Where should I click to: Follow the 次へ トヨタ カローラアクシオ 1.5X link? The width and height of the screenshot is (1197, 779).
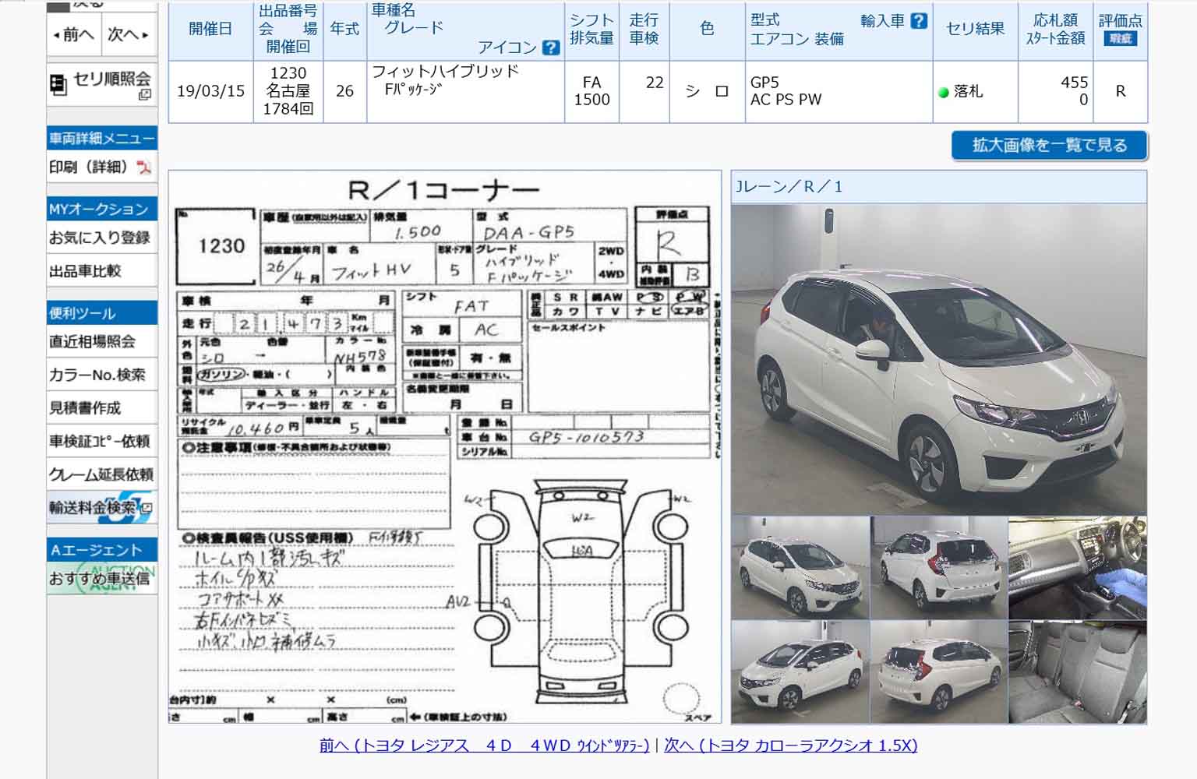(790, 746)
